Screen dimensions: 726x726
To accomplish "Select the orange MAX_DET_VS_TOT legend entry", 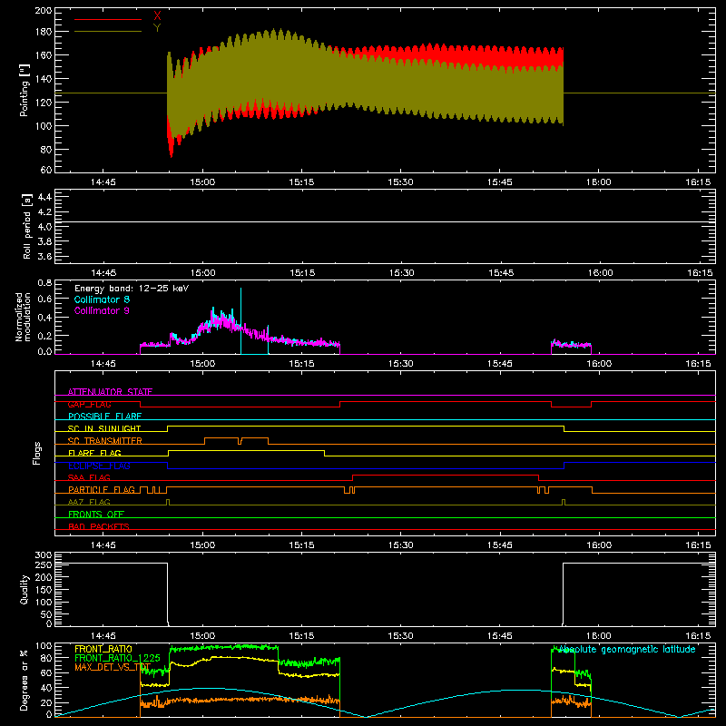I will tap(113, 667).
